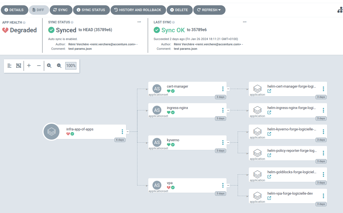Open external link for helm-cert-manager application
This screenshot has width=343, height=213.
point(269,91)
